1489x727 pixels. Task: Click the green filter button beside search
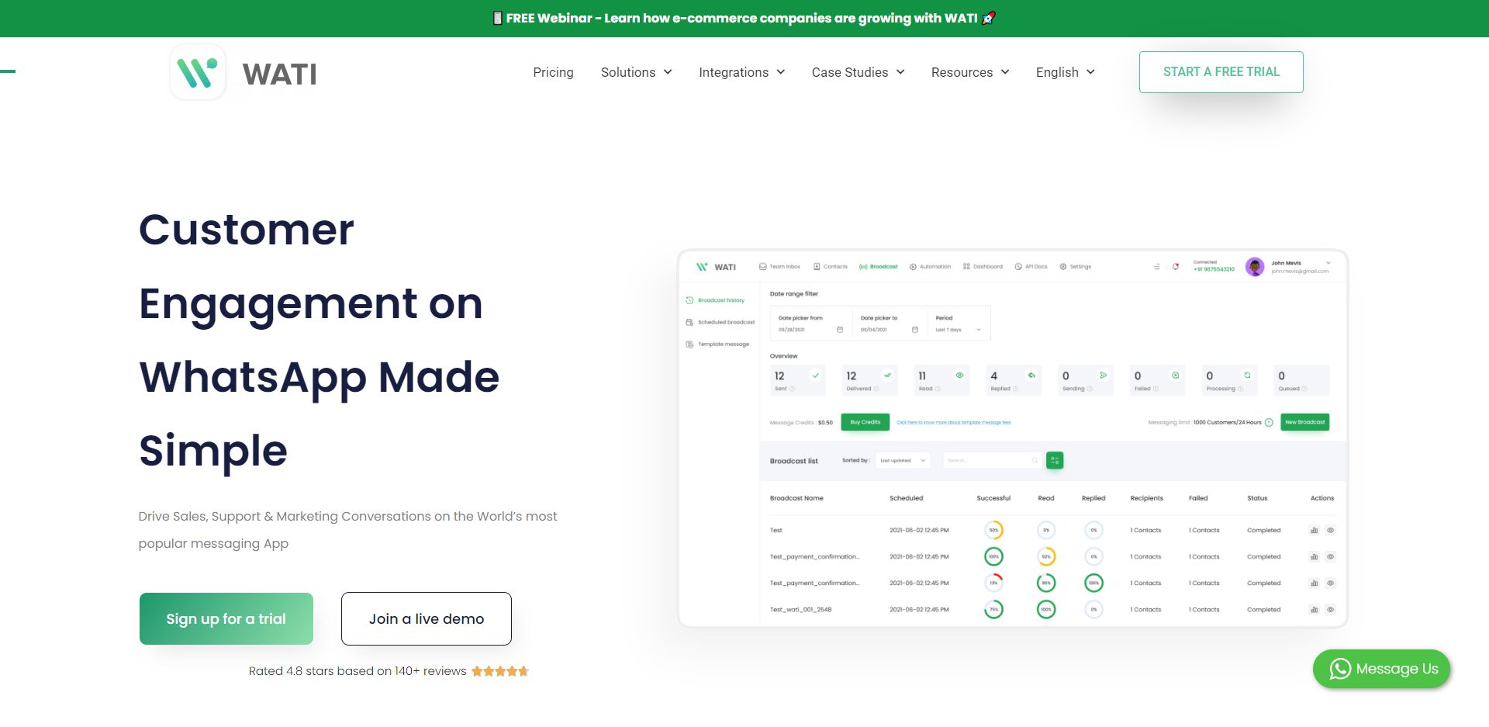[1055, 460]
